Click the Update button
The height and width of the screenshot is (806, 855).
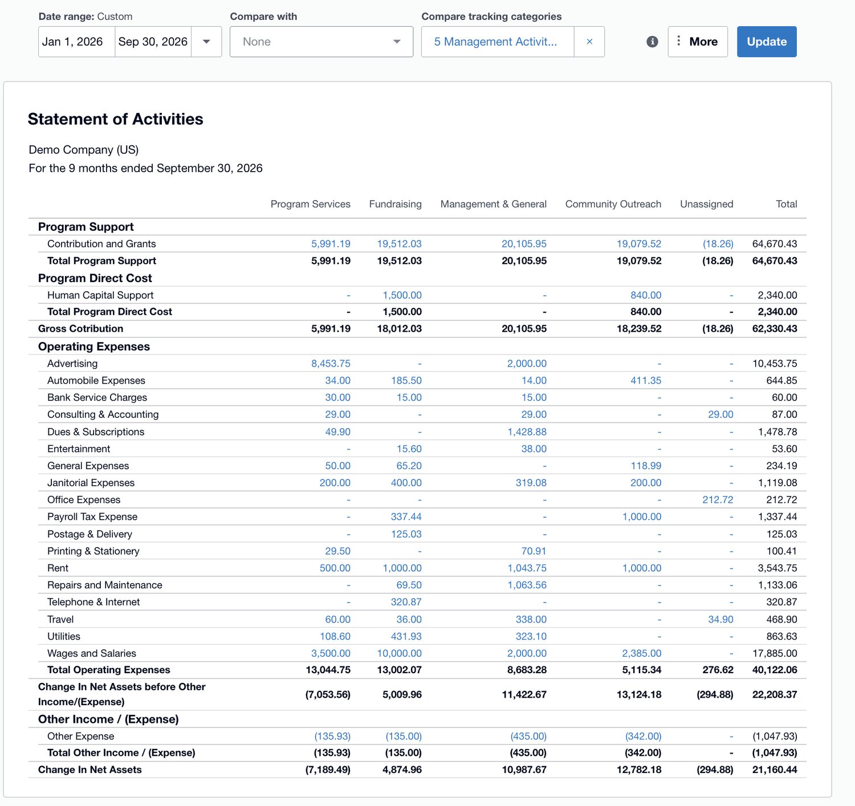pos(767,42)
